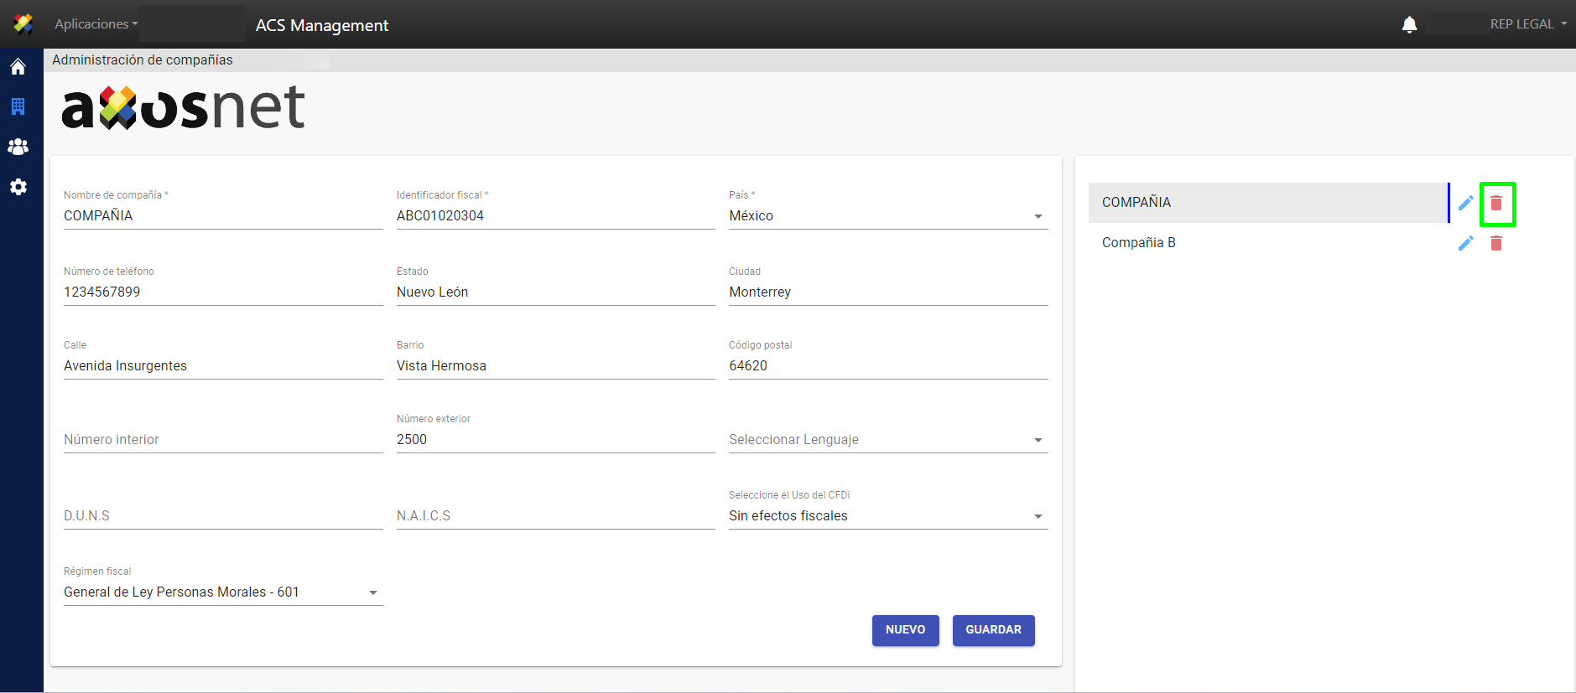Delete Compañia B with the trash icon
This screenshot has height=693, width=1576.
pos(1496,243)
